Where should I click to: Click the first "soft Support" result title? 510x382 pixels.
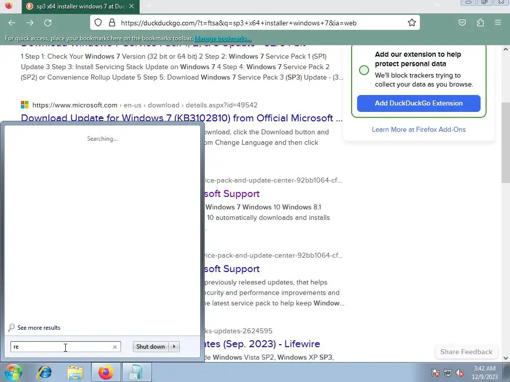232,193
